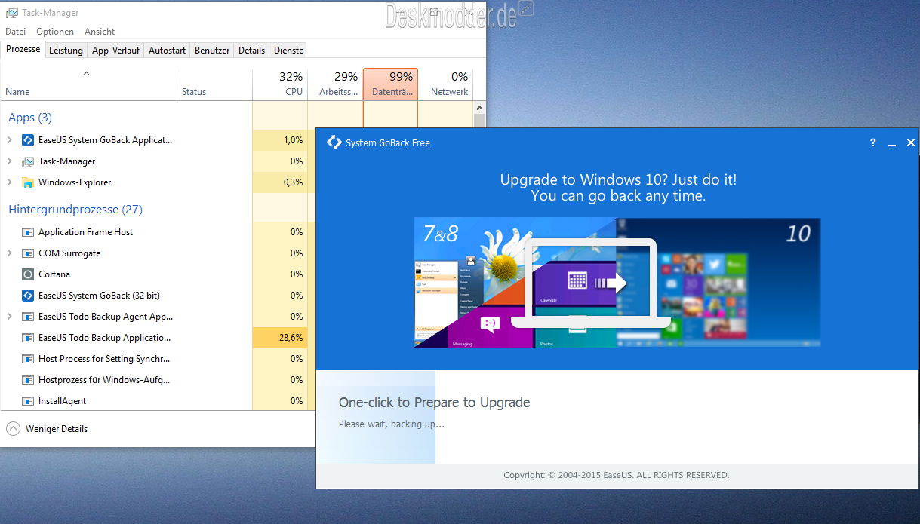Click the 'Upgrade to Windows 10? Just do it!' heading
Image resolution: width=920 pixels, height=524 pixels.
[618, 180]
